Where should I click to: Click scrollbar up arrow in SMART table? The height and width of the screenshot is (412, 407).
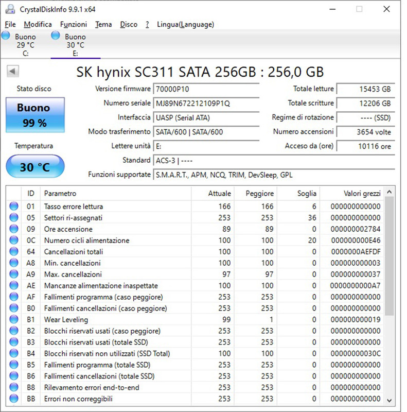[390, 192]
